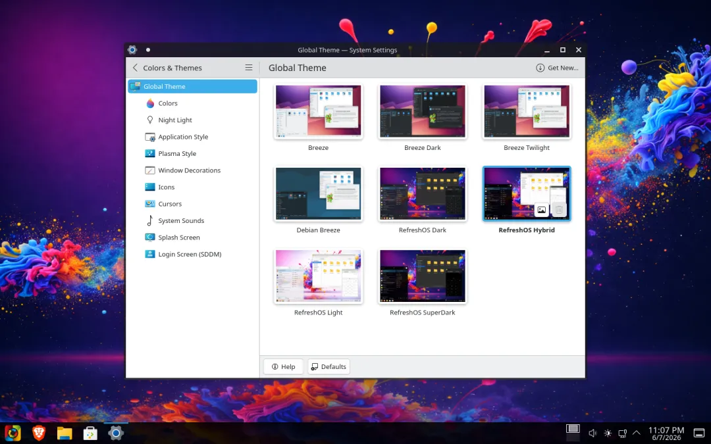Open the Colors settings icon

(150, 103)
